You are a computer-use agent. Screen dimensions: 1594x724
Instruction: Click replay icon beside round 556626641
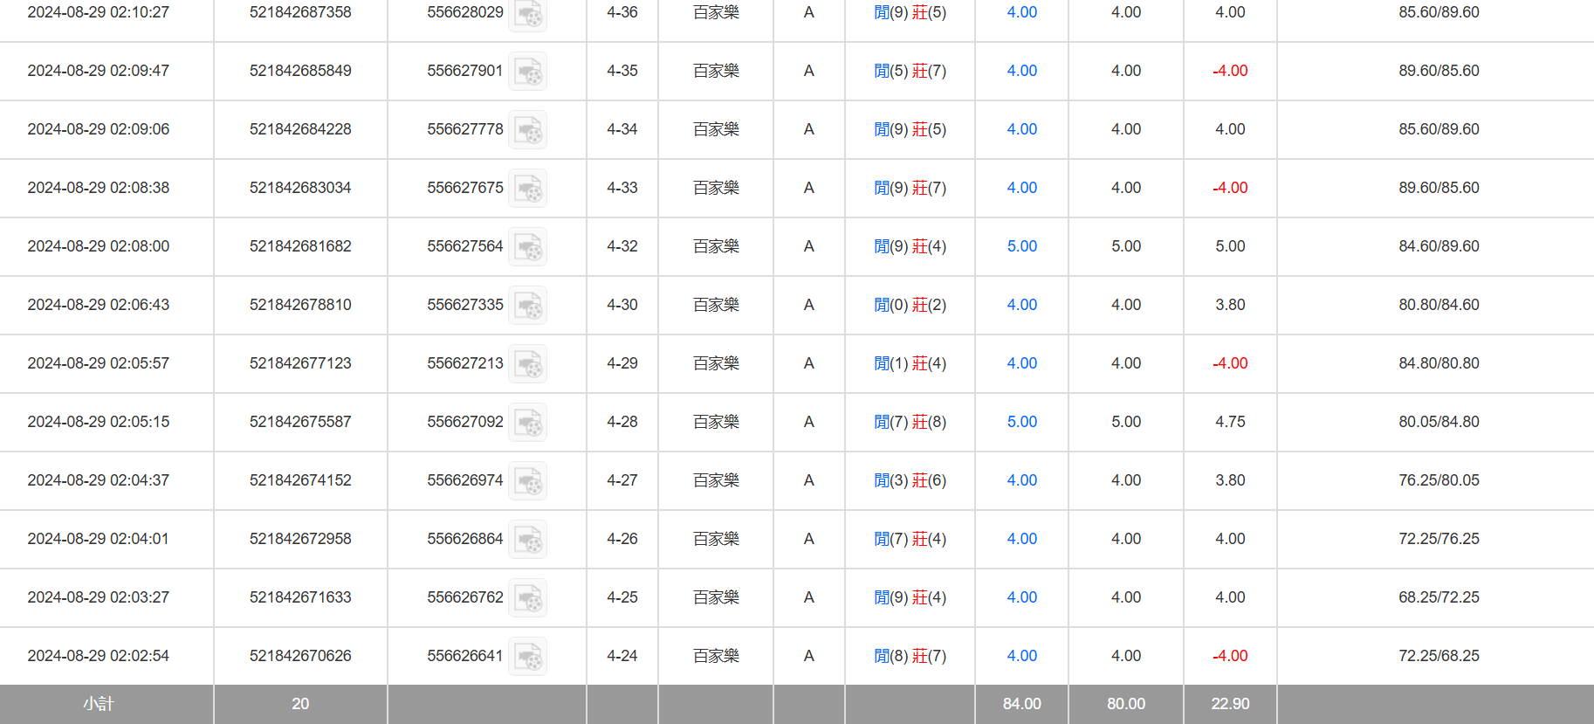[x=527, y=656]
